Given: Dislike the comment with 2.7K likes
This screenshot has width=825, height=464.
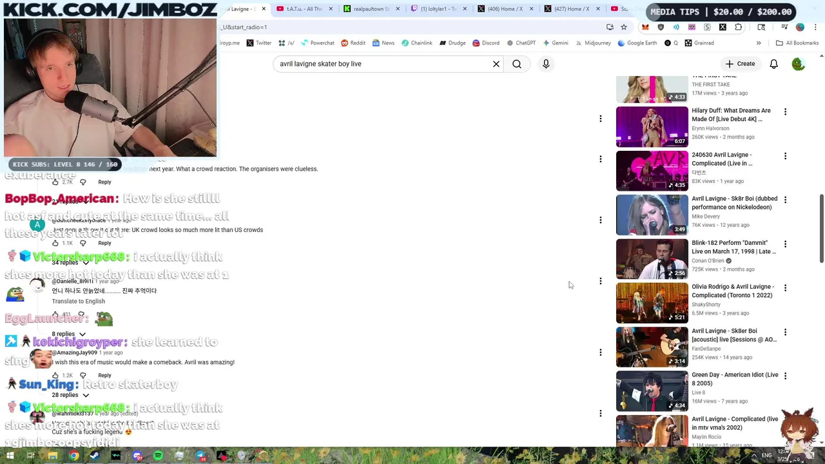Looking at the screenshot, I should coord(82,182).
